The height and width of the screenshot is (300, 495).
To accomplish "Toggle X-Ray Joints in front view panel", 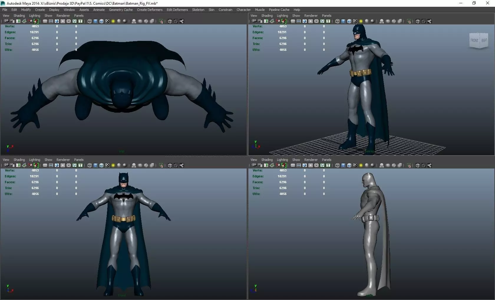I will click(x=181, y=165).
